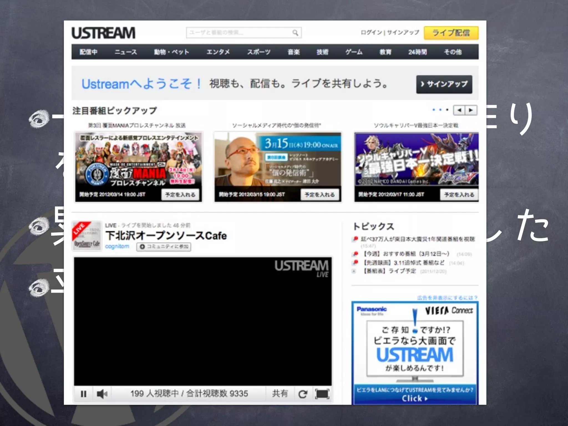Open the スポーツ navigation tab
The width and height of the screenshot is (568, 426).
tap(259, 52)
